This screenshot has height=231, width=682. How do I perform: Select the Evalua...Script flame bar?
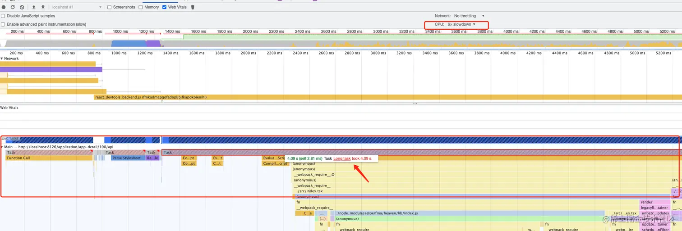274,158
